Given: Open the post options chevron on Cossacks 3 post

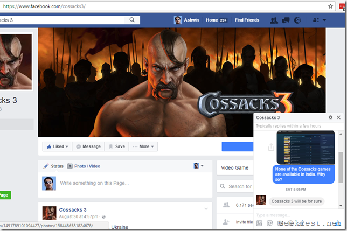Looking at the screenshot, I should [205, 209].
